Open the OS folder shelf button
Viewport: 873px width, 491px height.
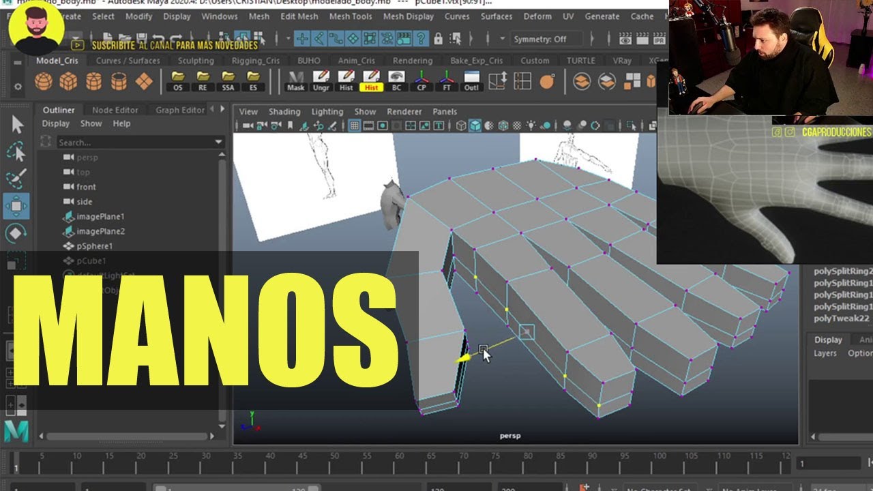pyautogui.click(x=178, y=81)
